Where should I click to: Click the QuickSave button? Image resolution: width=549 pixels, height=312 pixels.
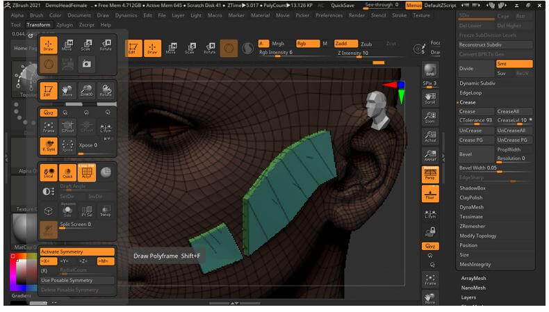tap(343, 6)
